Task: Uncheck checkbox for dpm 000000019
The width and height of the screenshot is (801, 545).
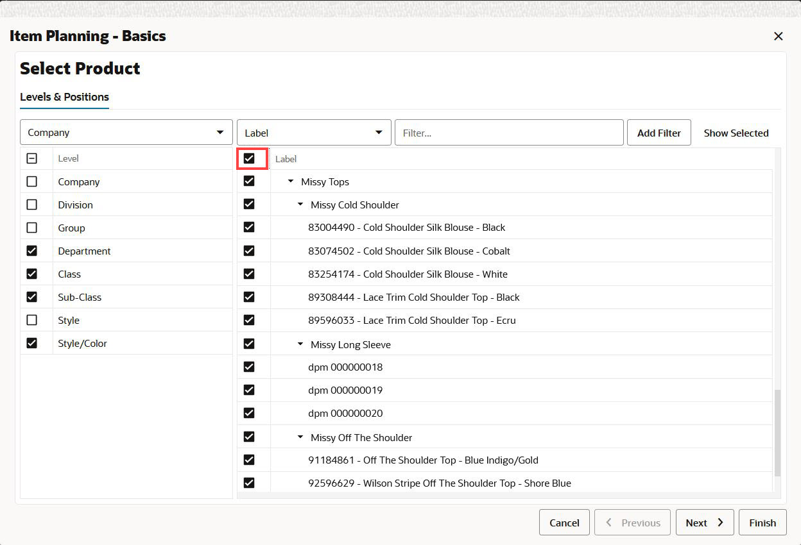Action: click(249, 390)
